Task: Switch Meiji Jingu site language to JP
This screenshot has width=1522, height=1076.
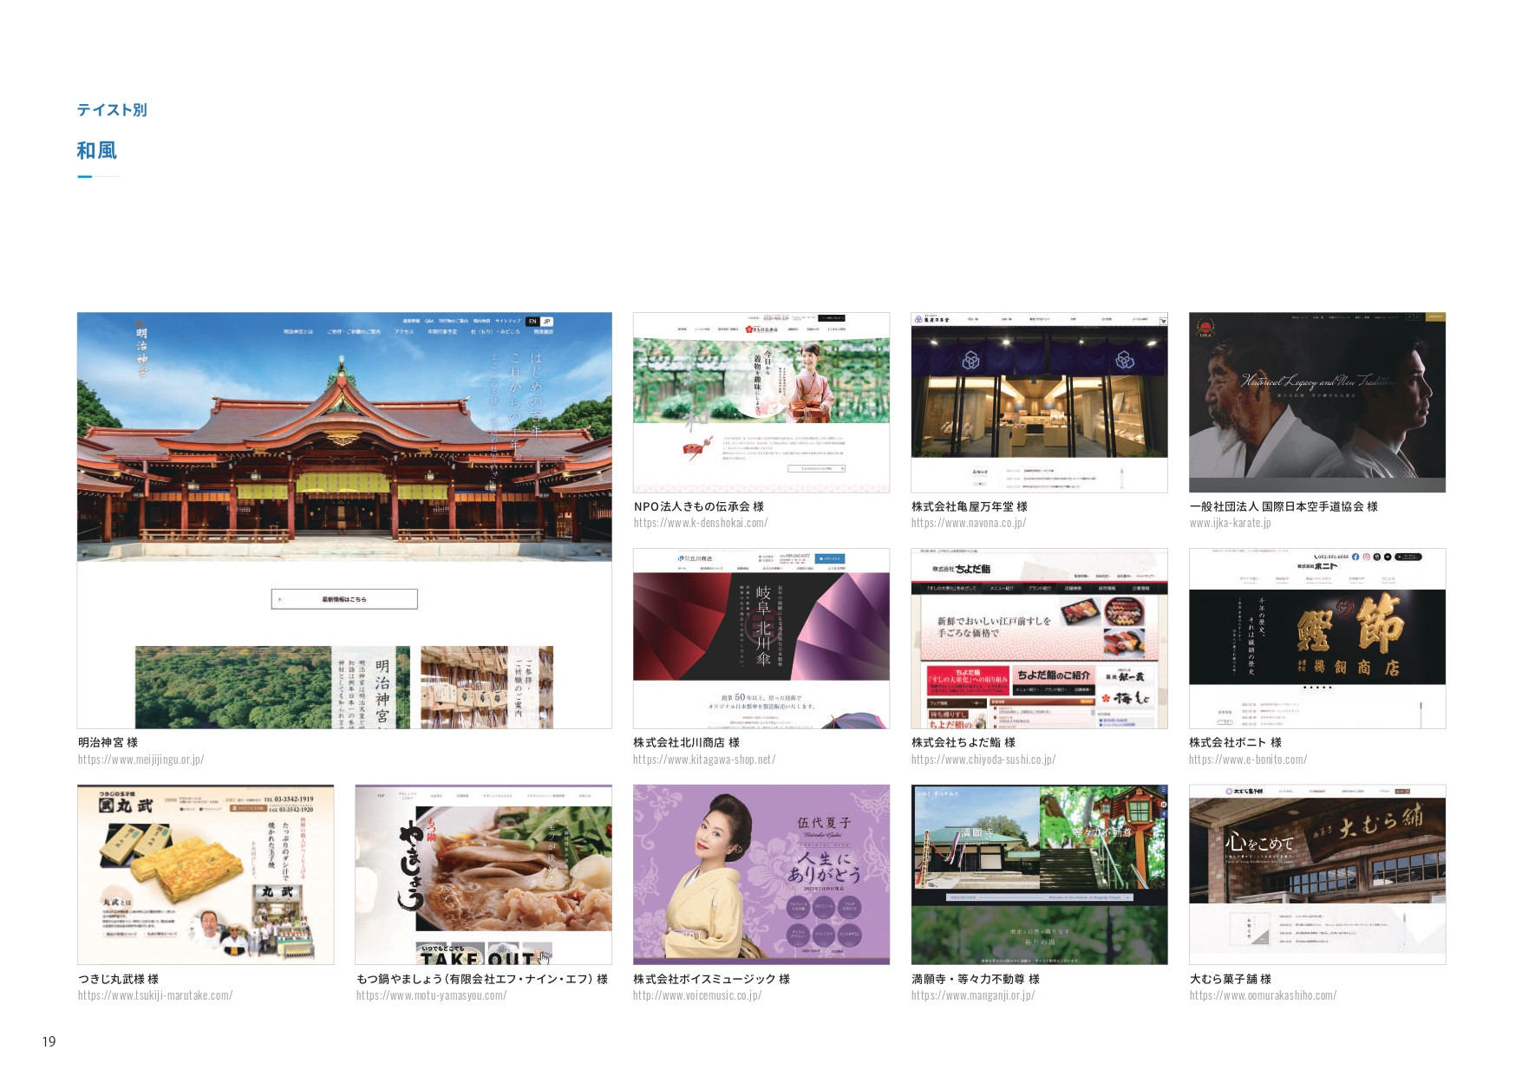Action: tap(546, 322)
